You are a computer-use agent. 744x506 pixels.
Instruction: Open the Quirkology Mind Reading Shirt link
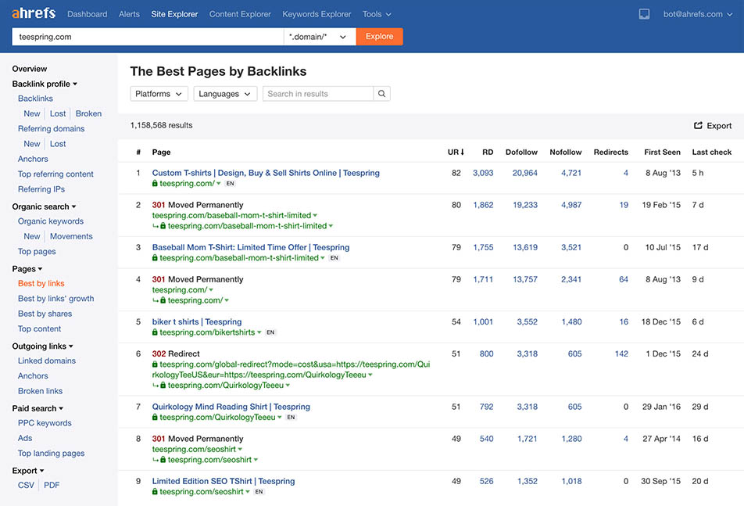tap(231, 407)
